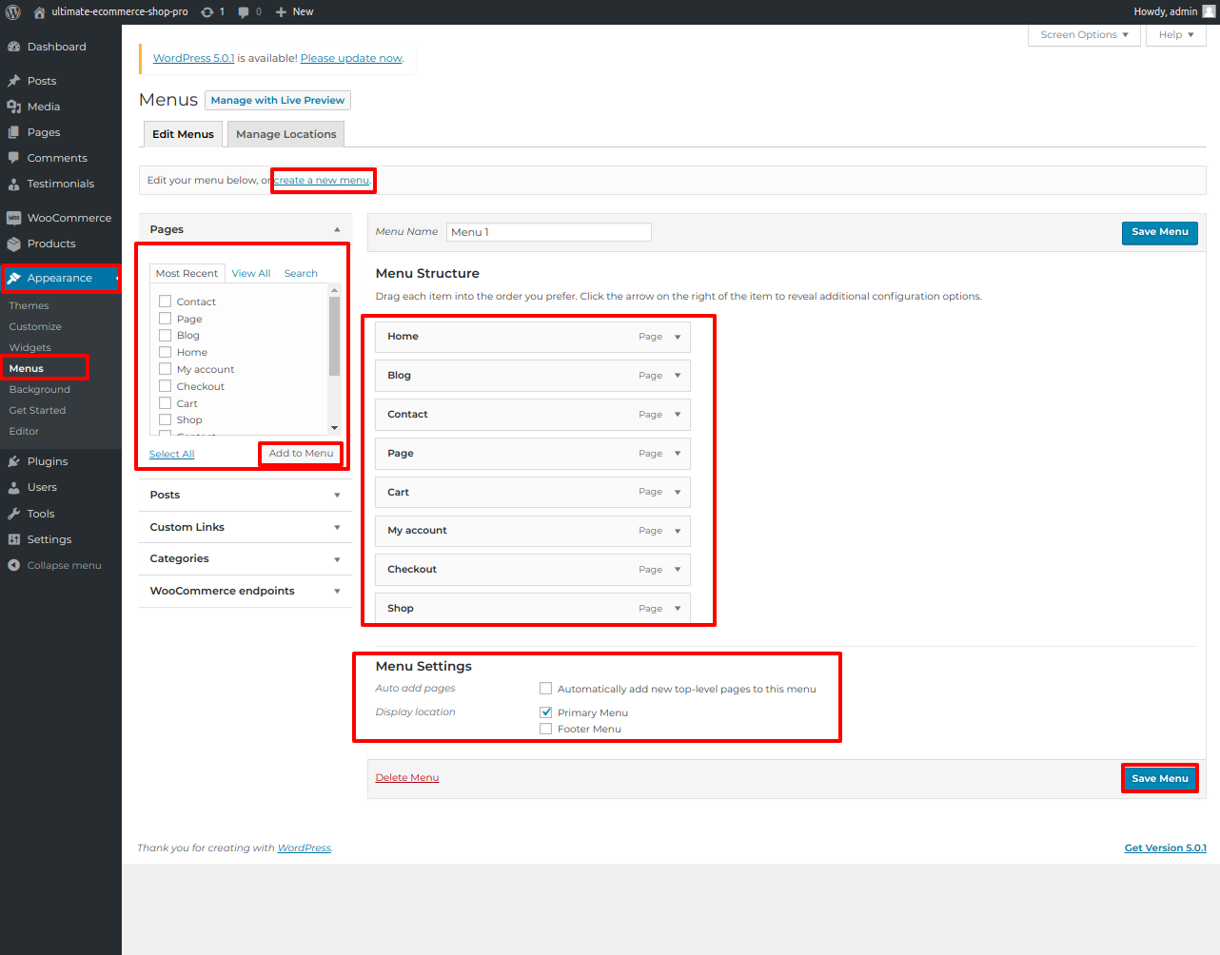Image resolution: width=1220 pixels, height=955 pixels.
Task: Click the Pages icon in sidebar
Action: (14, 132)
